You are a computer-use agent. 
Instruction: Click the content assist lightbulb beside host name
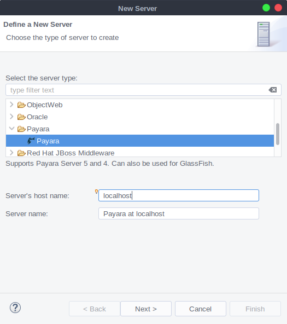click(96, 192)
